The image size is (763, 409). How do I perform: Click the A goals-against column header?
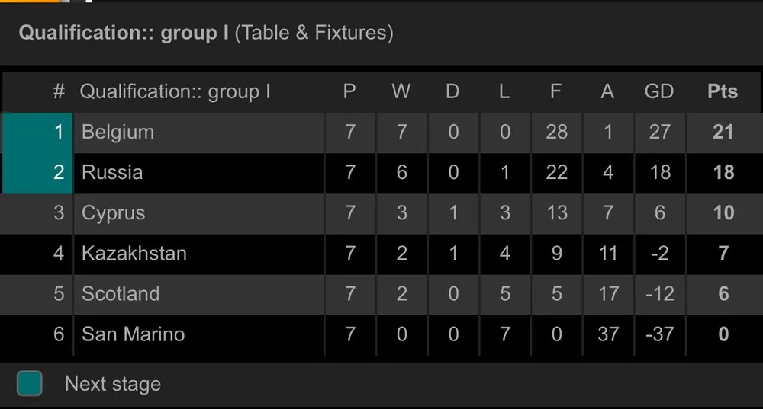(x=607, y=92)
